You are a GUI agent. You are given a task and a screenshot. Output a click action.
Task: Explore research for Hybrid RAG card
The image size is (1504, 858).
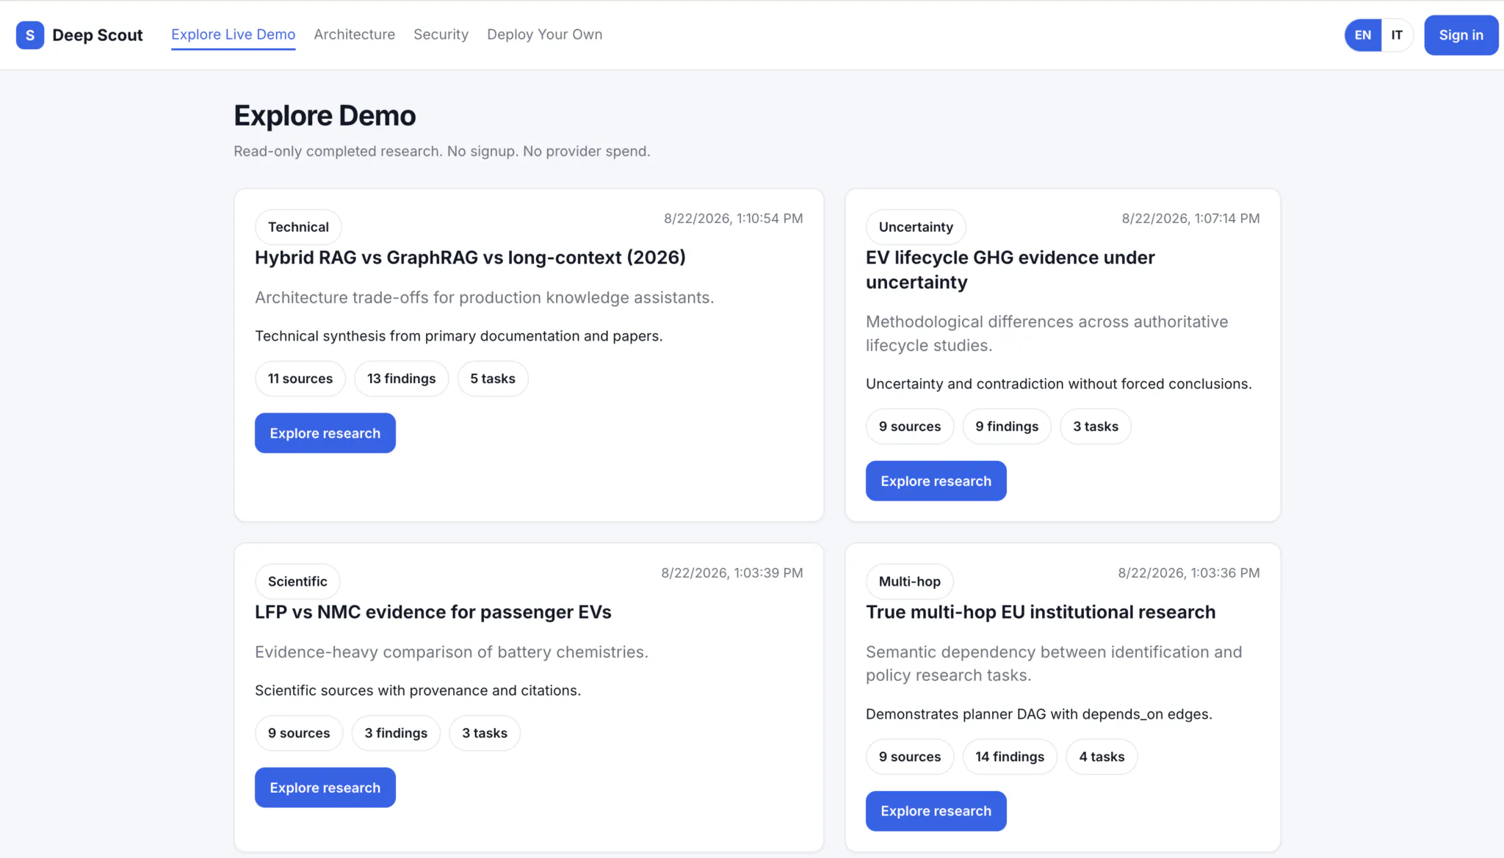(x=325, y=433)
